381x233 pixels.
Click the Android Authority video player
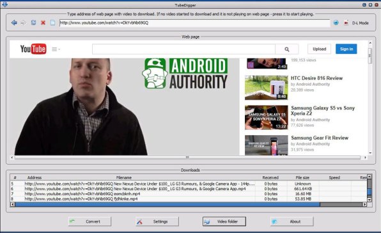pyautogui.click(x=125, y=106)
